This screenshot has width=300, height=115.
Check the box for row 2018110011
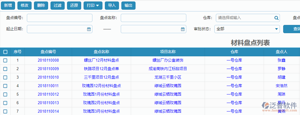(5, 86)
